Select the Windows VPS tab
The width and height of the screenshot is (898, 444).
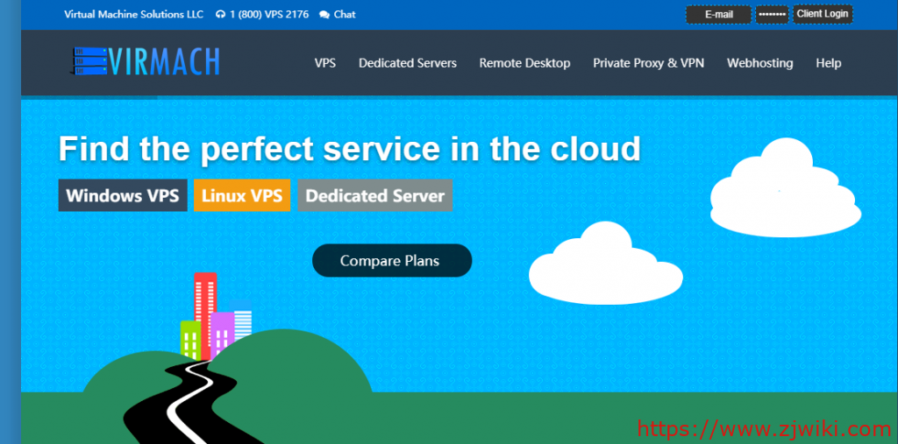point(123,195)
